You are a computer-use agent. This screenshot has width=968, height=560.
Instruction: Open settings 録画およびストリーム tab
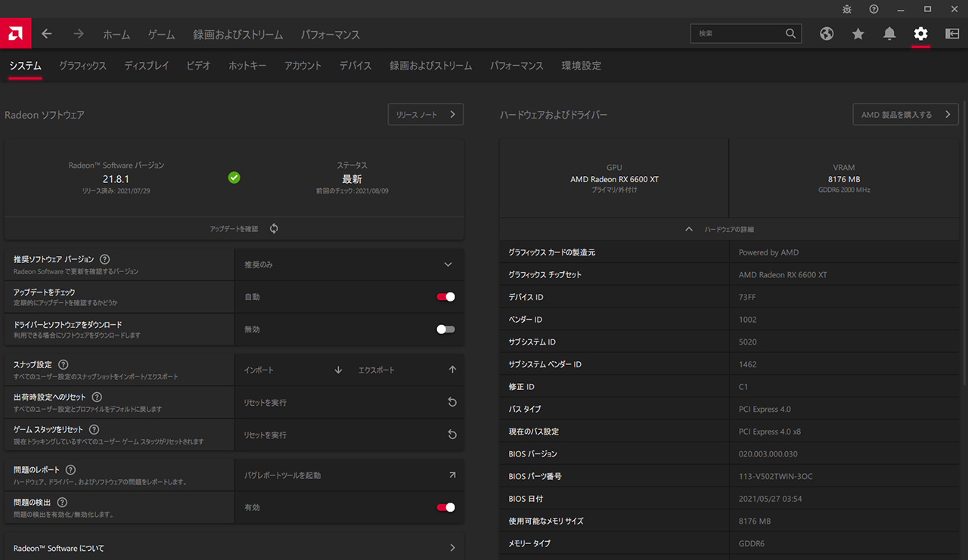431,66
